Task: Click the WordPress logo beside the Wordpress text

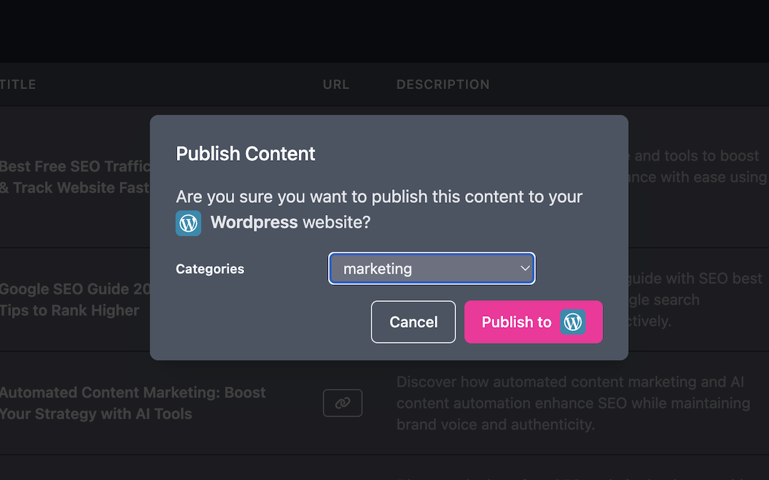Action: (188, 223)
